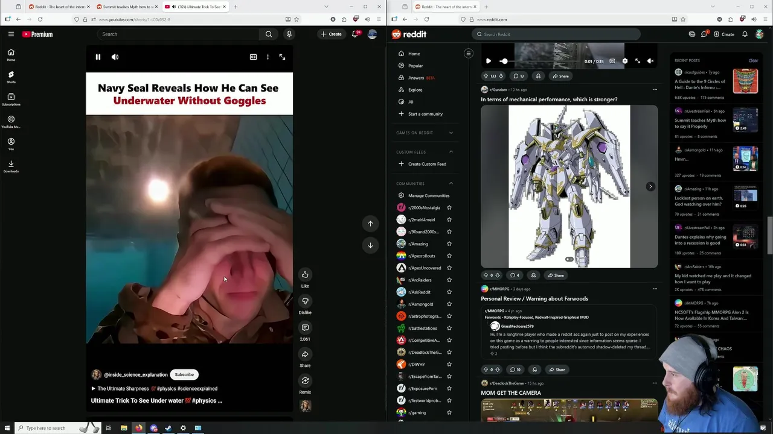773x434 pixels.
Task: Play the Reddit video post
Action: click(x=488, y=61)
